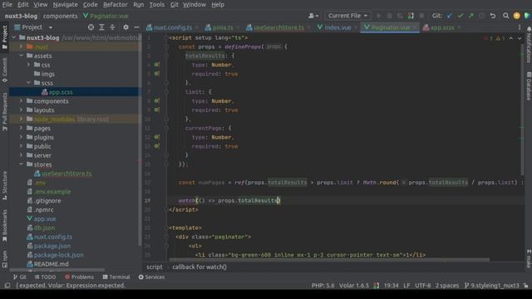This screenshot has width=532, height=299.
Task: Open the Database tool window sidebar button
Action: [529, 86]
